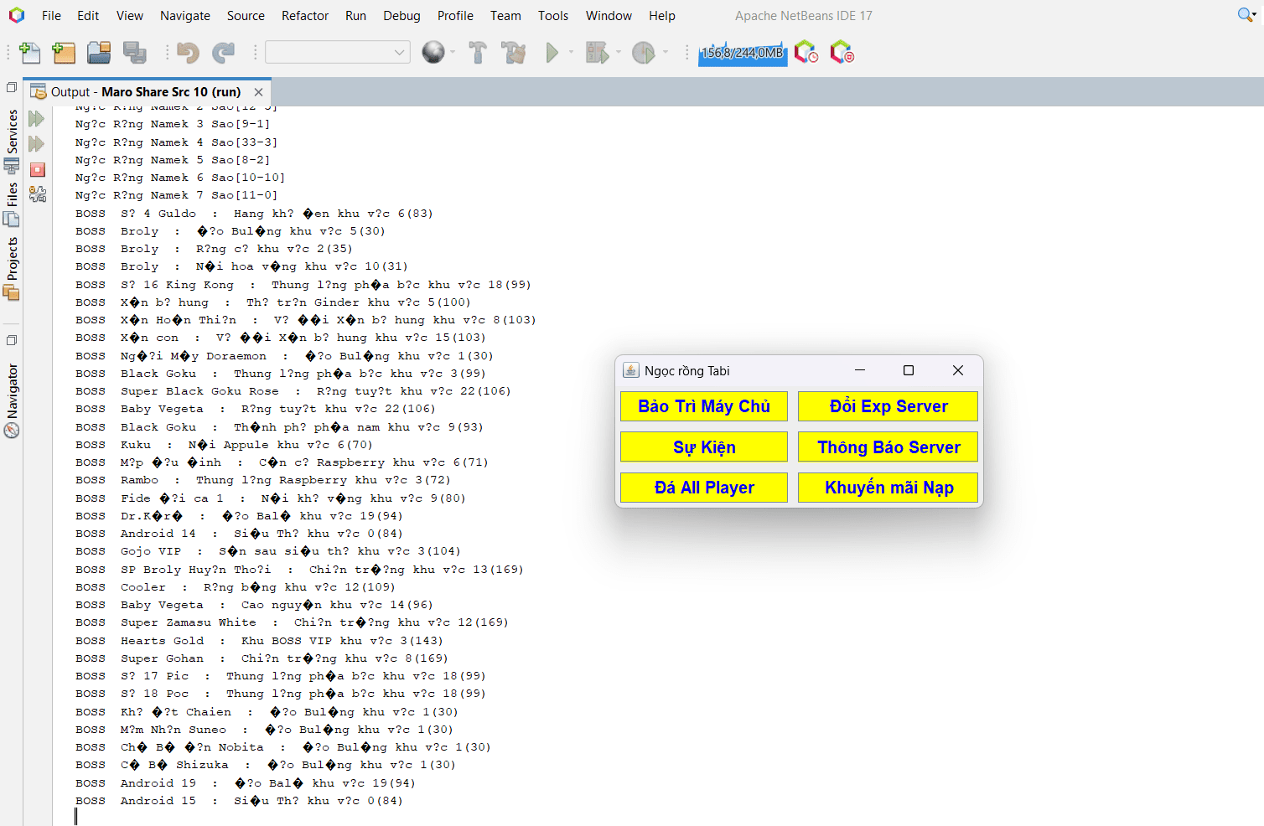Click the Debug Project icon
1264x826 pixels.
click(x=597, y=53)
